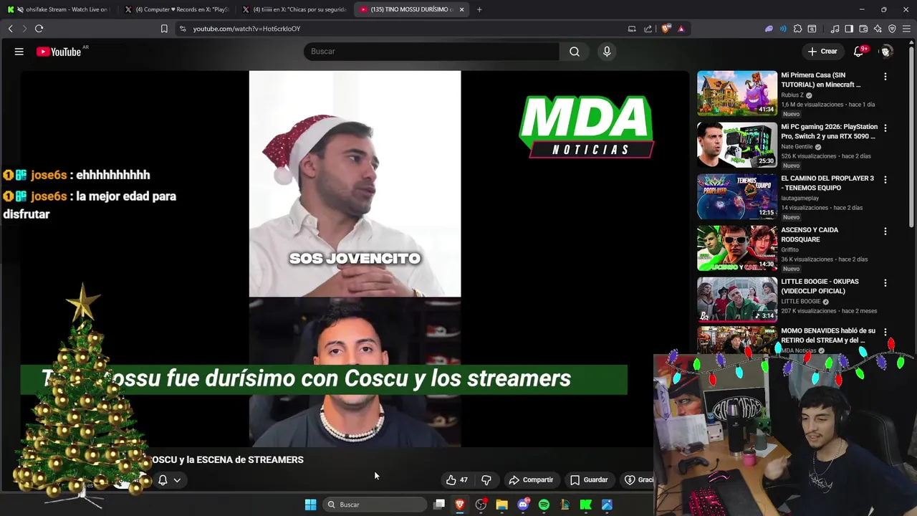Open Brave Leo AI sparkle icon
This screenshot has width=917, height=516.
(x=878, y=29)
